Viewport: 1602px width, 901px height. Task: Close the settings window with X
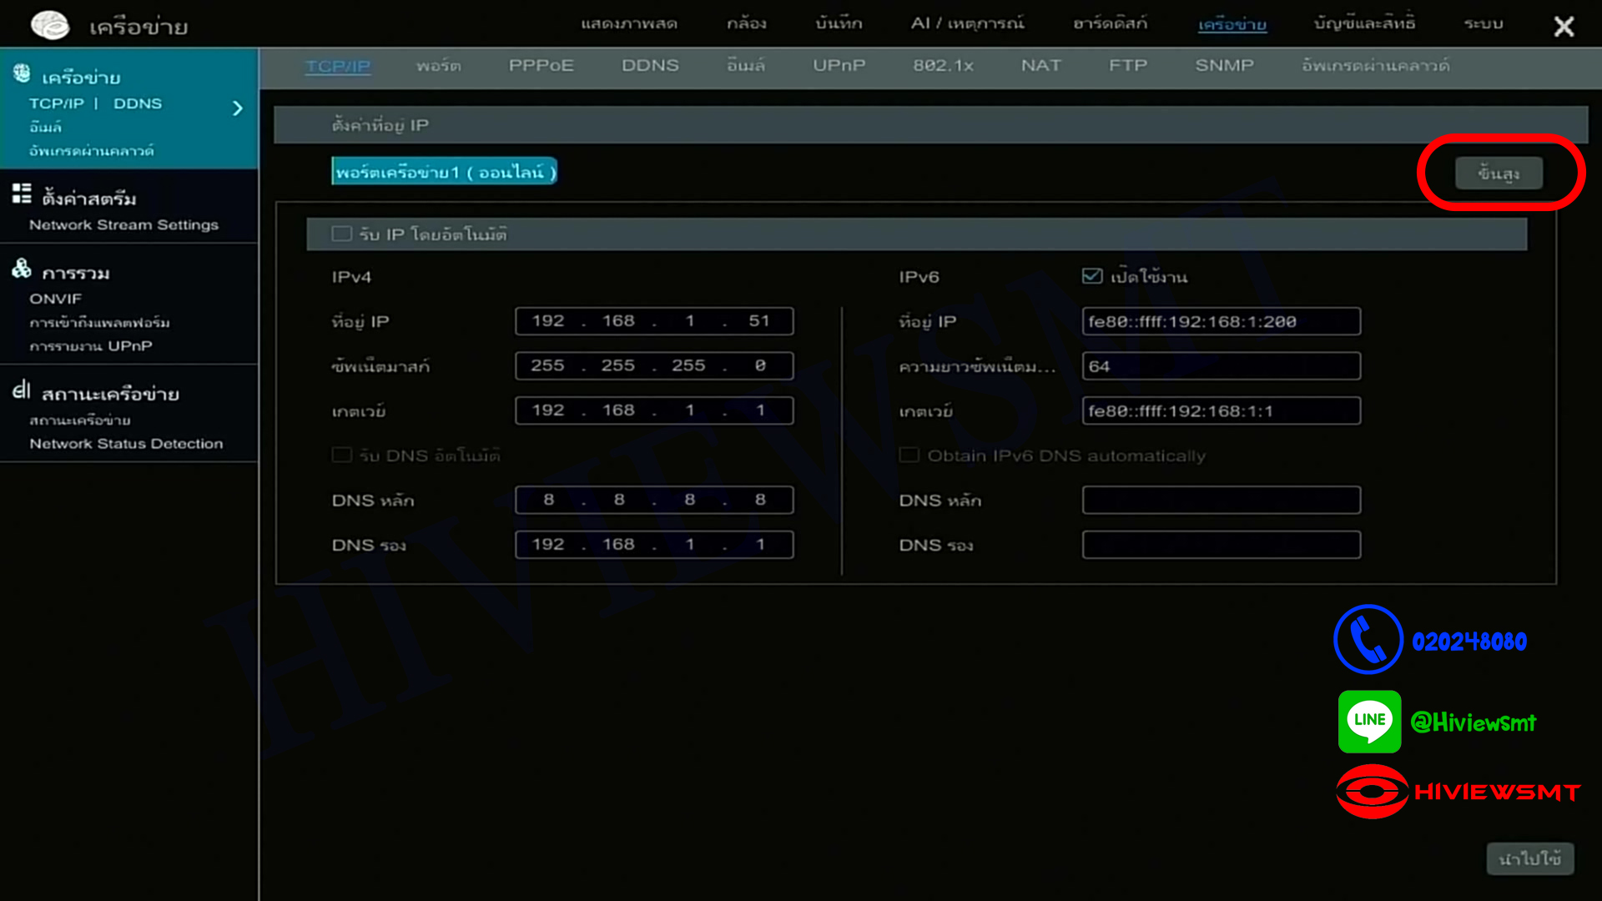point(1564,27)
